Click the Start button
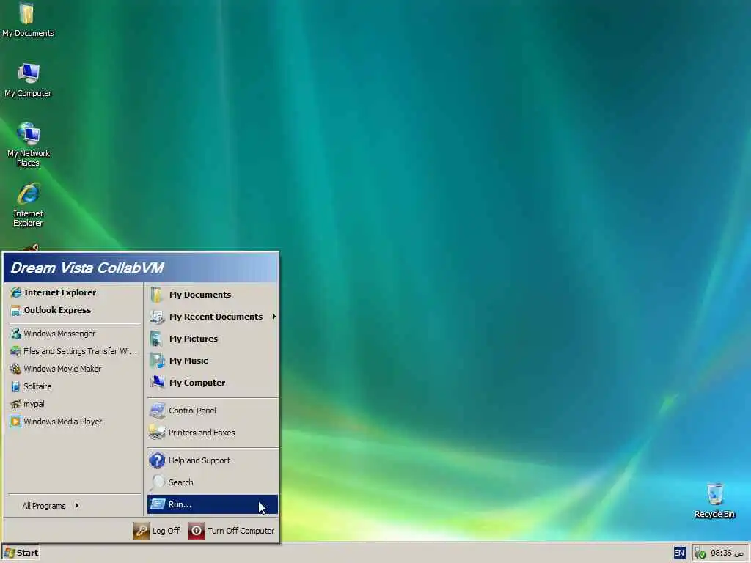The image size is (751, 563). [21, 553]
